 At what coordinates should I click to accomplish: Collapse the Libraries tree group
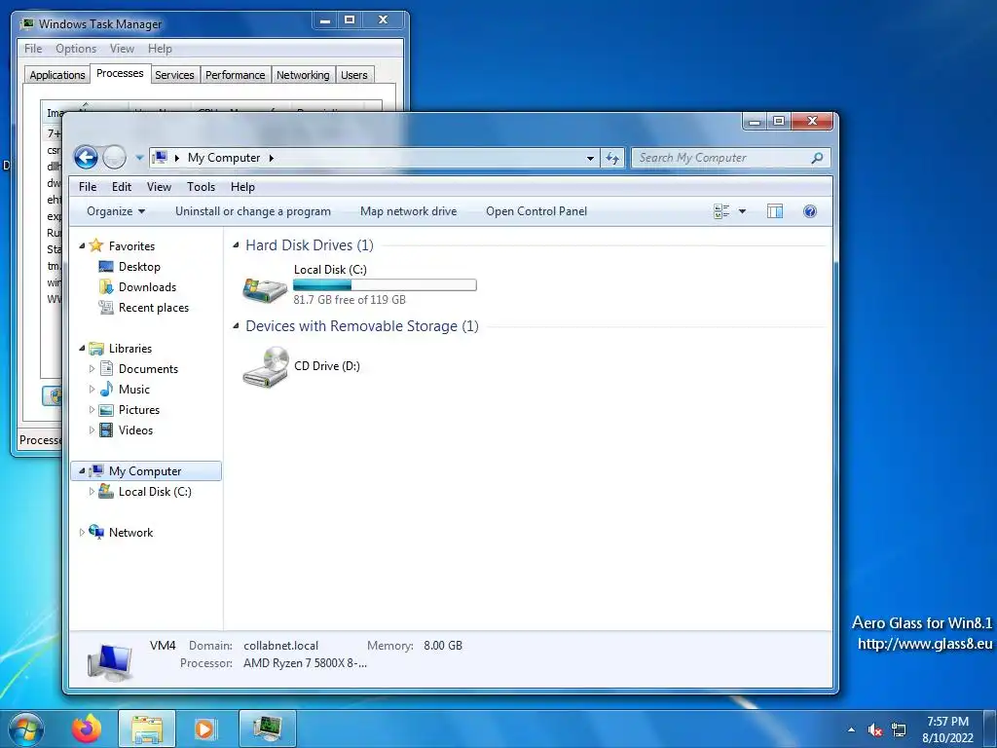tap(82, 349)
